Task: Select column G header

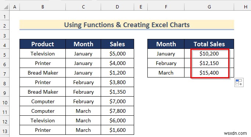Action: pyautogui.click(x=209, y=7)
